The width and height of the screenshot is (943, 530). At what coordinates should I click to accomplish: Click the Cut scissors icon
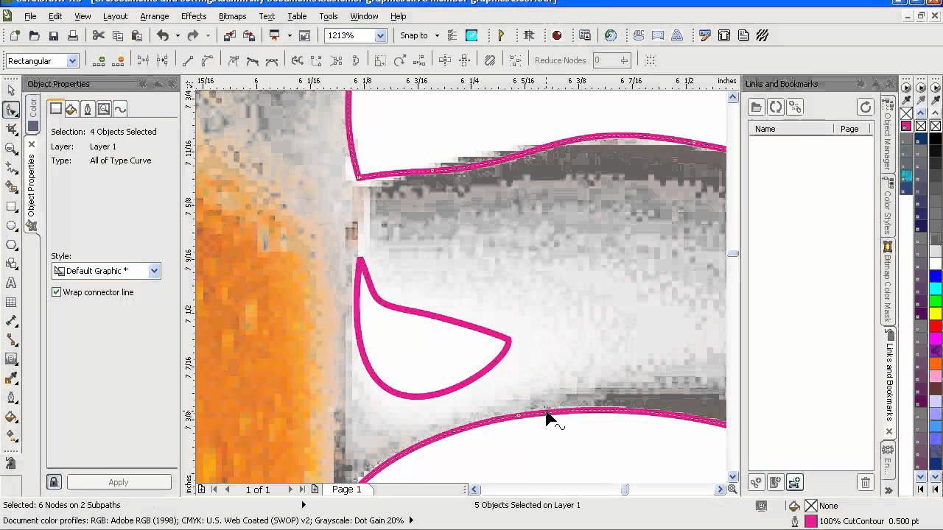tap(98, 35)
